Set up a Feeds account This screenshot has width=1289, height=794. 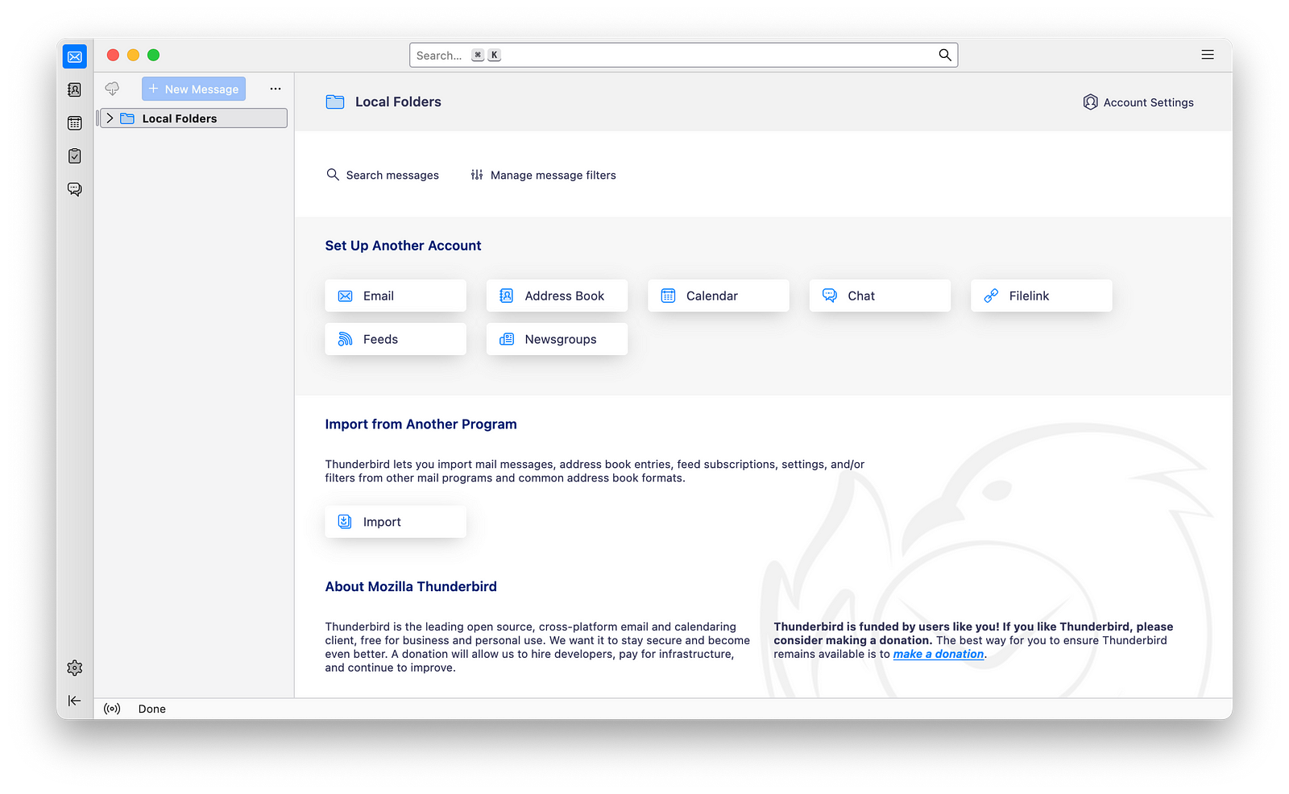396,339
